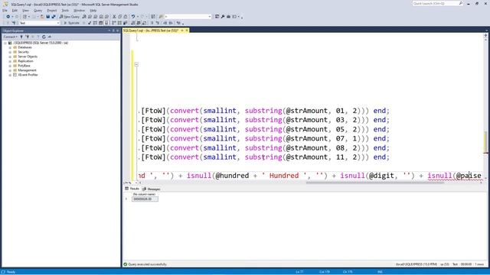Viewport: 490px width, 275px height.
Task: Expand the Replication folder node
Action: pos(10,61)
